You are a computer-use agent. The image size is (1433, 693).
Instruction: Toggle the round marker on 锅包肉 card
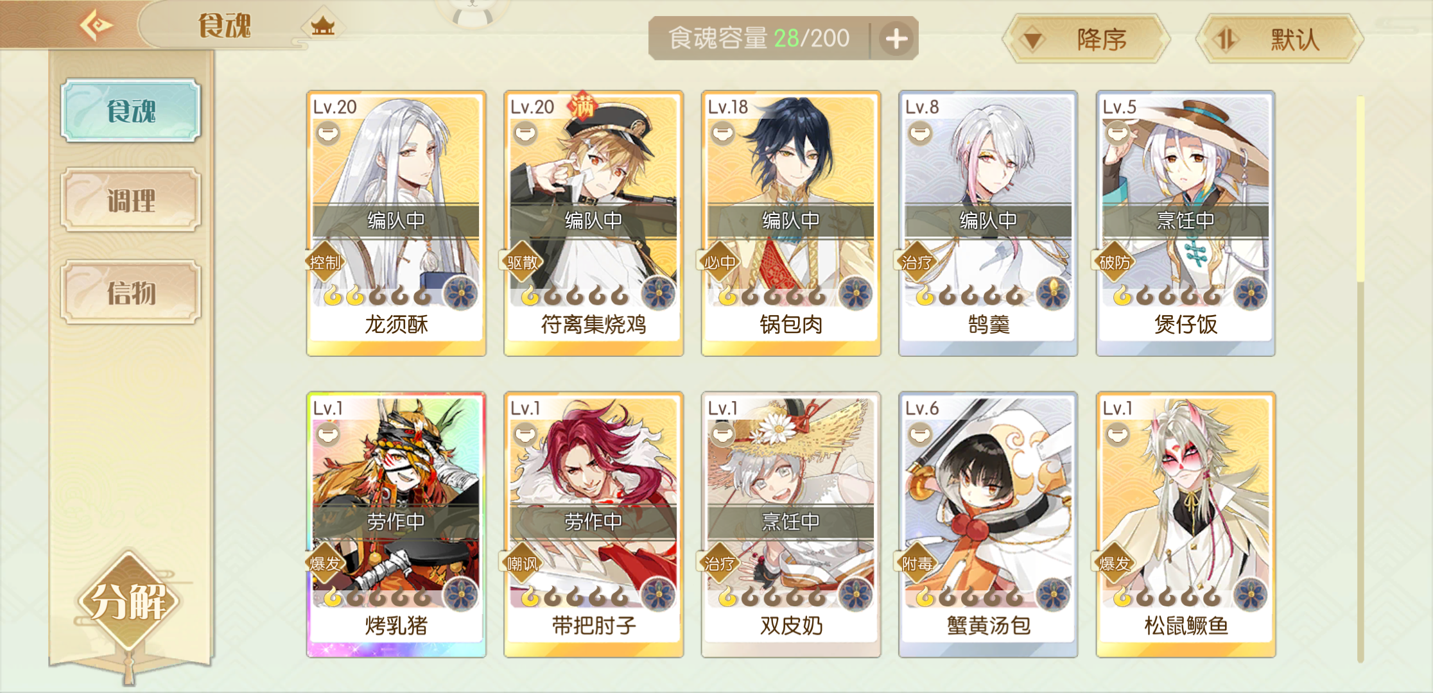[x=723, y=133]
